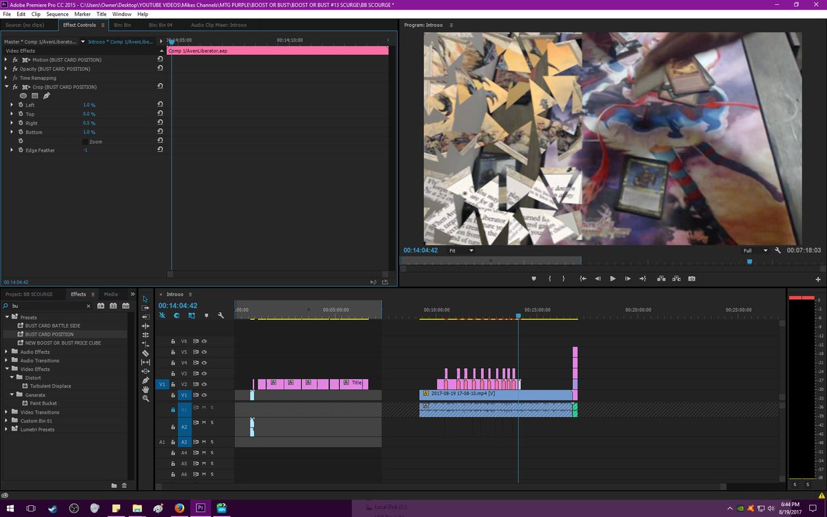Image resolution: width=827 pixels, height=517 pixels.
Task: Expand the Audio Effects folder
Action: (x=7, y=352)
